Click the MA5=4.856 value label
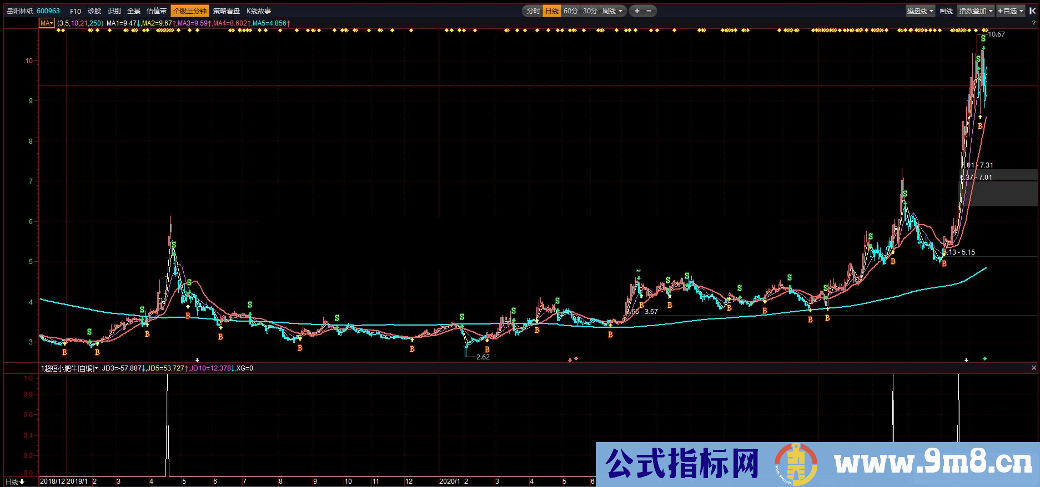1040x487 pixels. coord(269,23)
